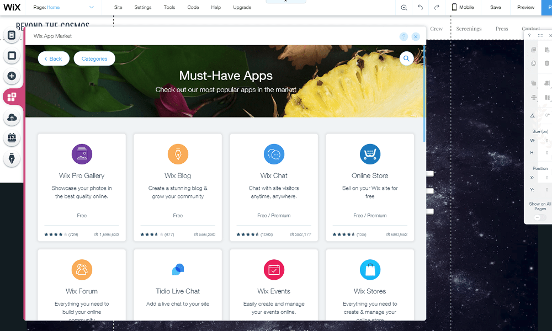The height and width of the screenshot is (331, 552).
Task: Expand the Page: Home dropdown
Action: [x=63, y=7]
